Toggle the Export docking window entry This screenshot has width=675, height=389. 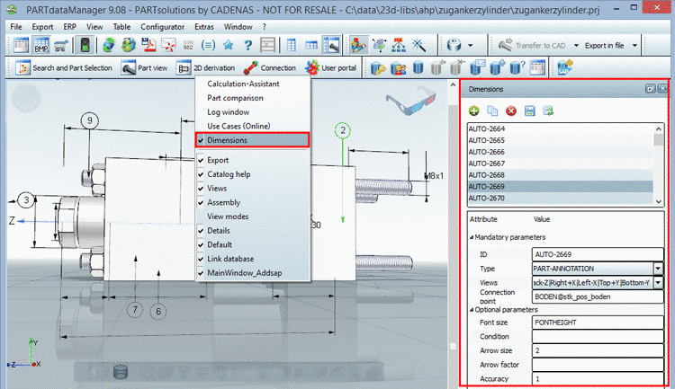(x=252, y=160)
